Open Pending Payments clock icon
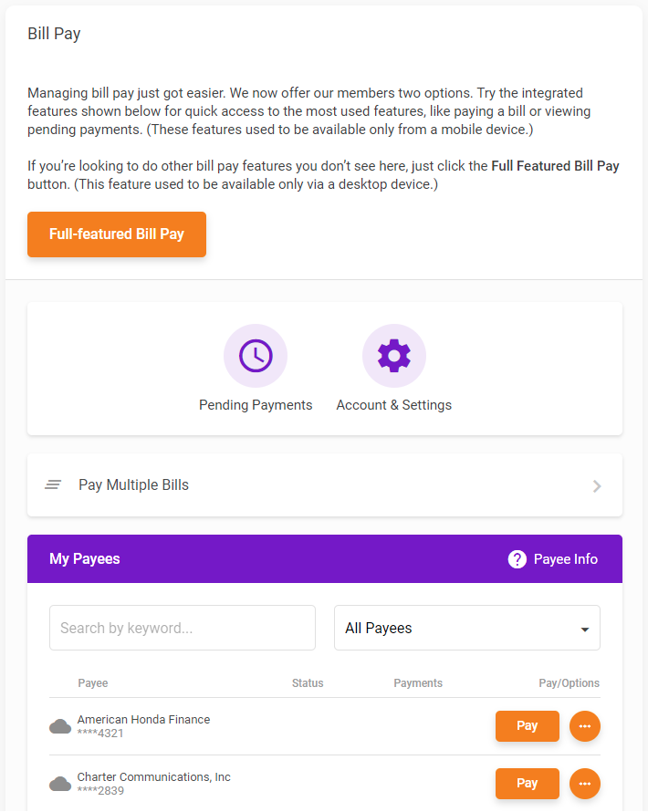 pyautogui.click(x=256, y=355)
